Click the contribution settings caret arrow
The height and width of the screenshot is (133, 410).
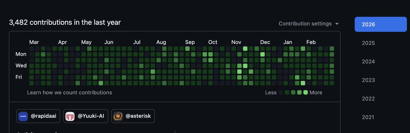point(337,24)
